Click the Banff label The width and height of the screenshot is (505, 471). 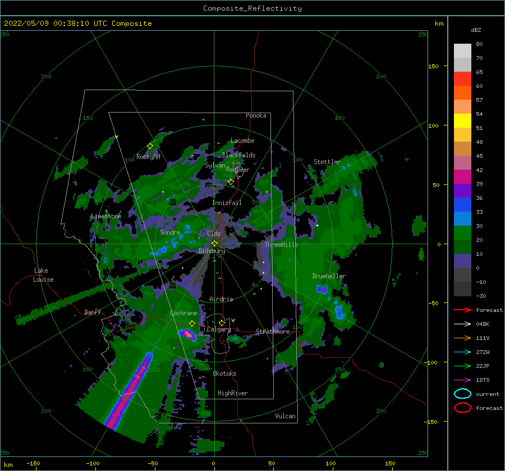tap(93, 312)
